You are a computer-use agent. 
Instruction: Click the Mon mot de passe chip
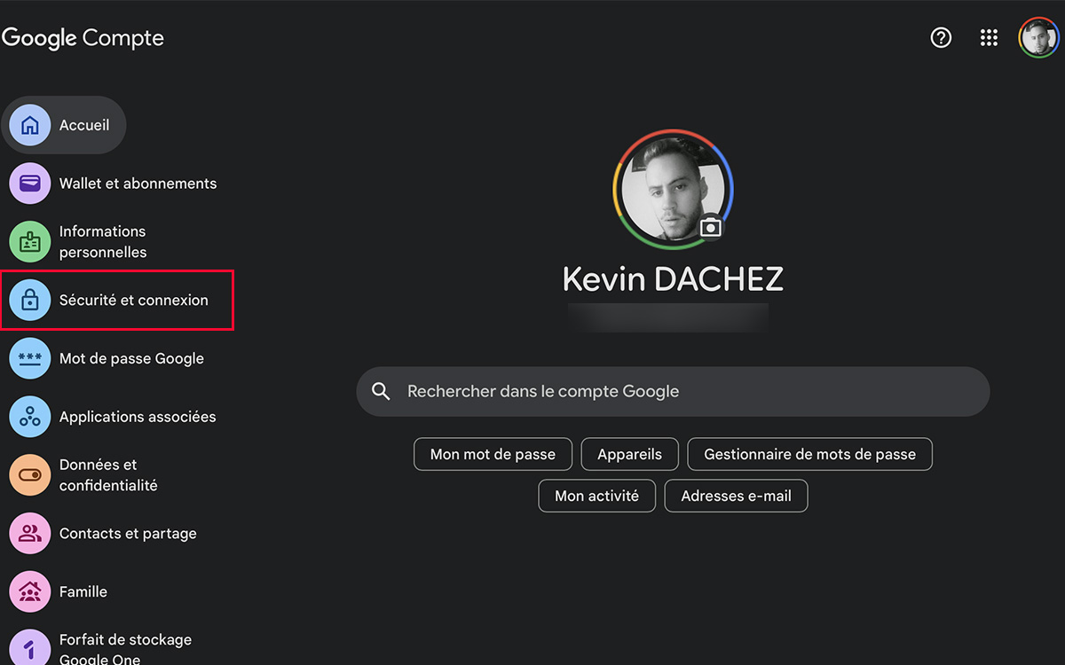(x=493, y=454)
